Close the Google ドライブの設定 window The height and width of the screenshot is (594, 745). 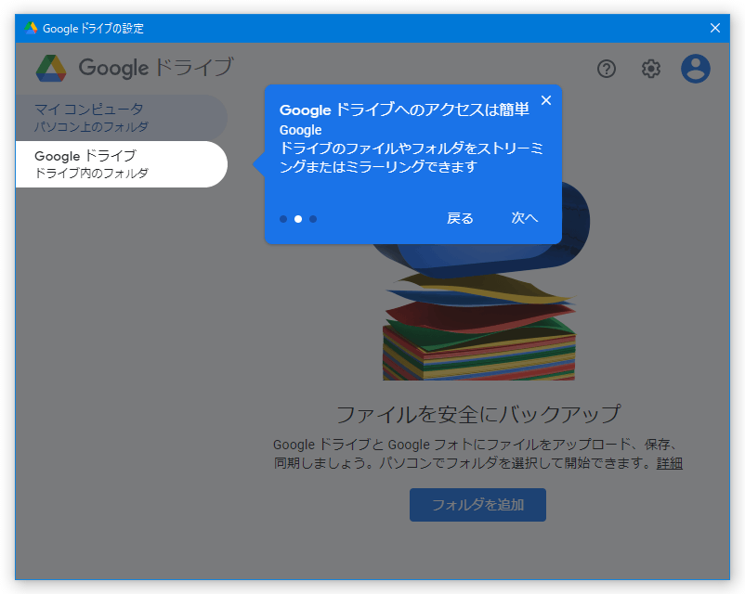coord(715,28)
